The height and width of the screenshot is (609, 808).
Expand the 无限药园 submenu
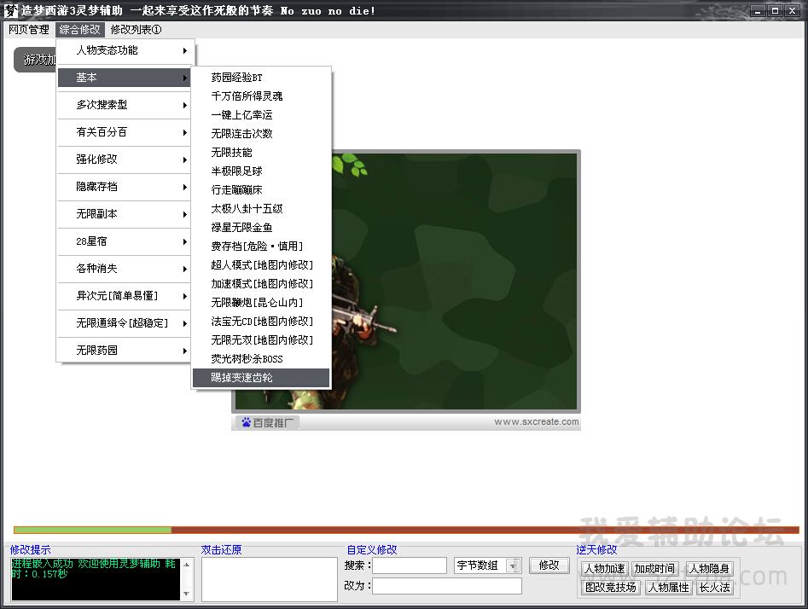(x=125, y=351)
